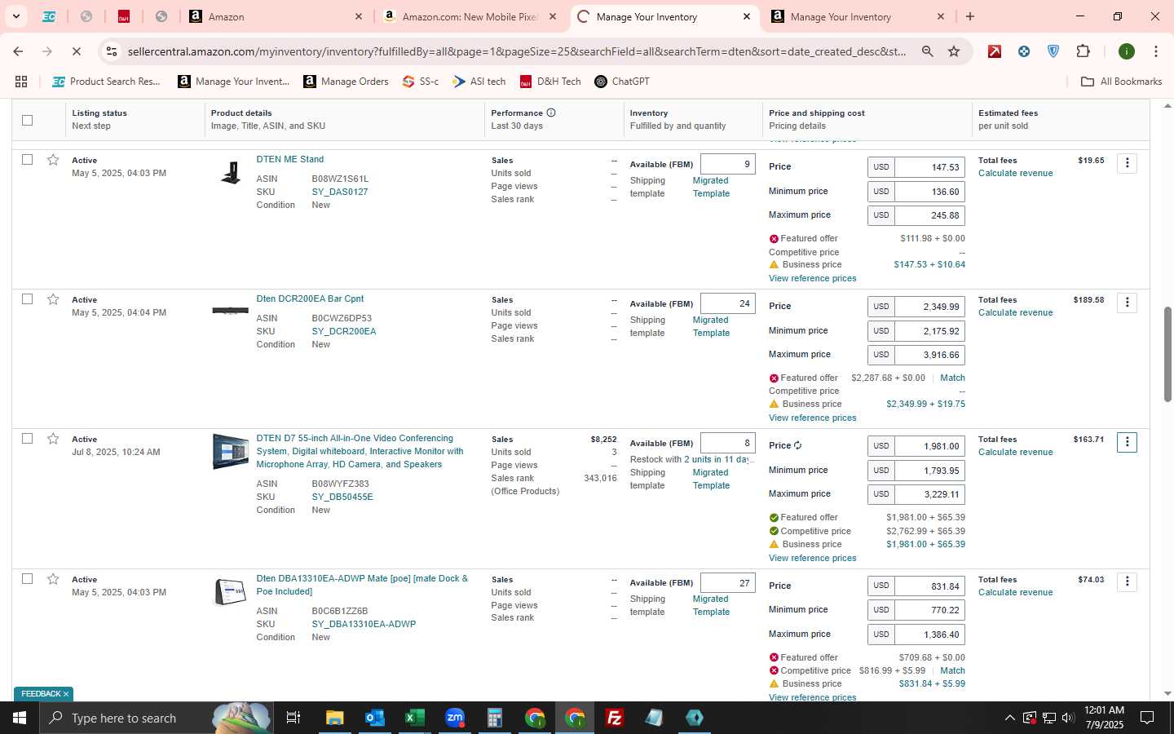This screenshot has height=734, width=1174.
Task: Open the DTEN ME Stand product link
Action: click(289, 159)
